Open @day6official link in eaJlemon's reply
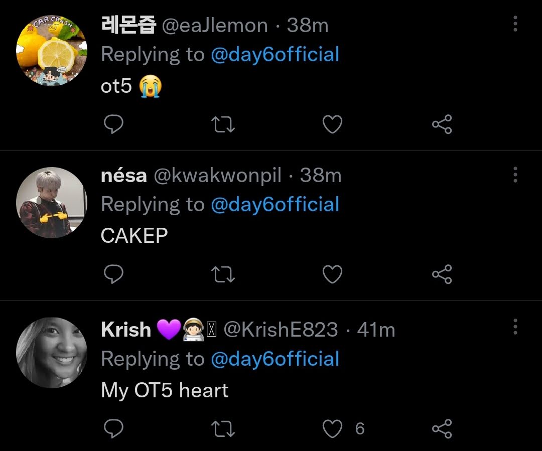The image size is (542, 451). pyautogui.click(x=275, y=55)
